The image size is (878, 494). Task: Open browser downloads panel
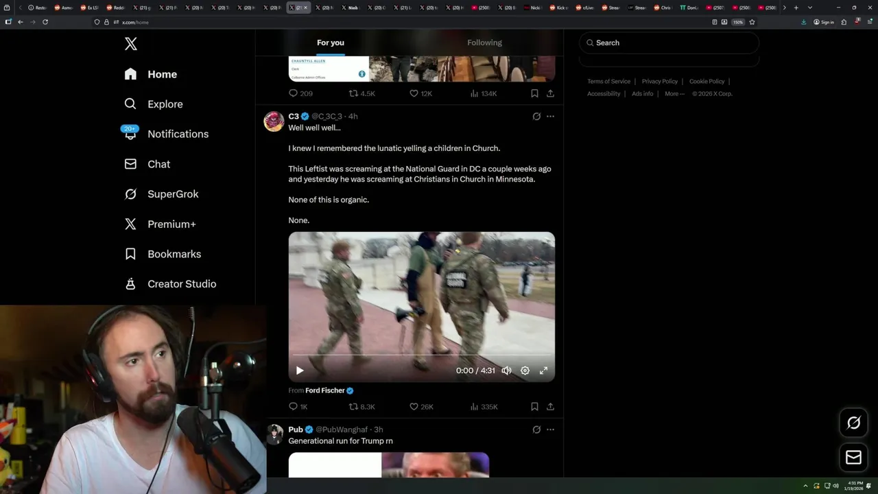(803, 22)
